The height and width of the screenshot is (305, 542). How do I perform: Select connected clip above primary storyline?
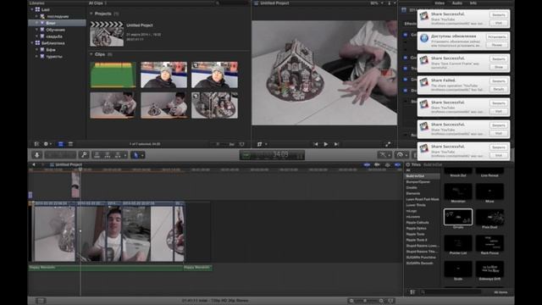pyautogui.click(x=75, y=185)
